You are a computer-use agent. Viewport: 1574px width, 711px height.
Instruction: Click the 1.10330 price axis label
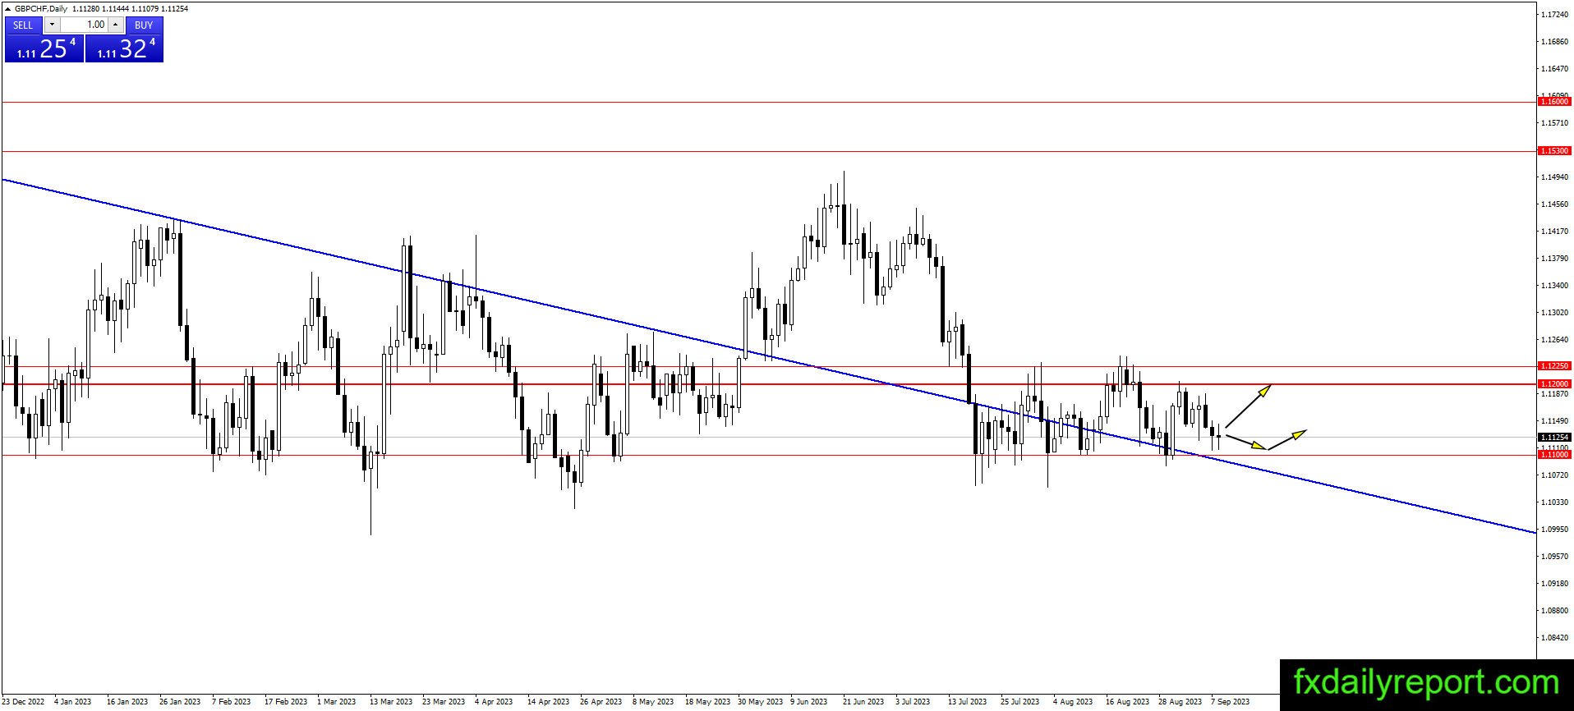(x=1554, y=502)
